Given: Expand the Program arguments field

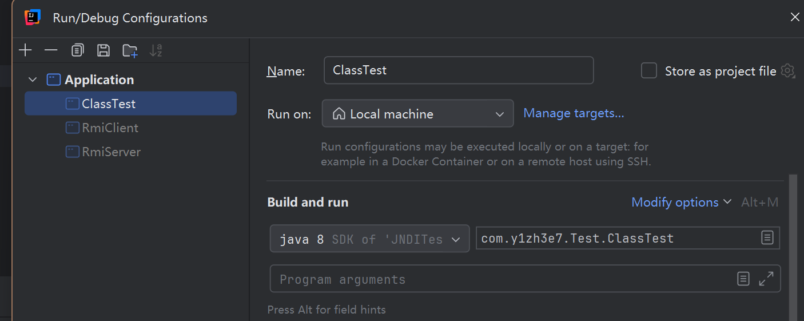Looking at the screenshot, I should 766,279.
